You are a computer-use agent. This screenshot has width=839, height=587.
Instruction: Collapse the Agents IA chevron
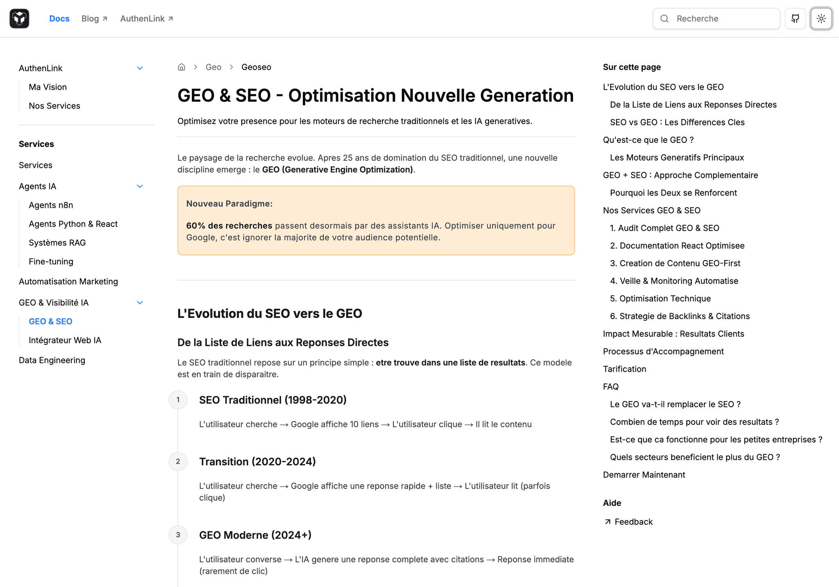[x=140, y=186]
